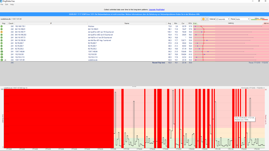This screenshot has width=269, height=151.
Task: Click the hop 4 green circle icon
Action: [x=2, y=35]
